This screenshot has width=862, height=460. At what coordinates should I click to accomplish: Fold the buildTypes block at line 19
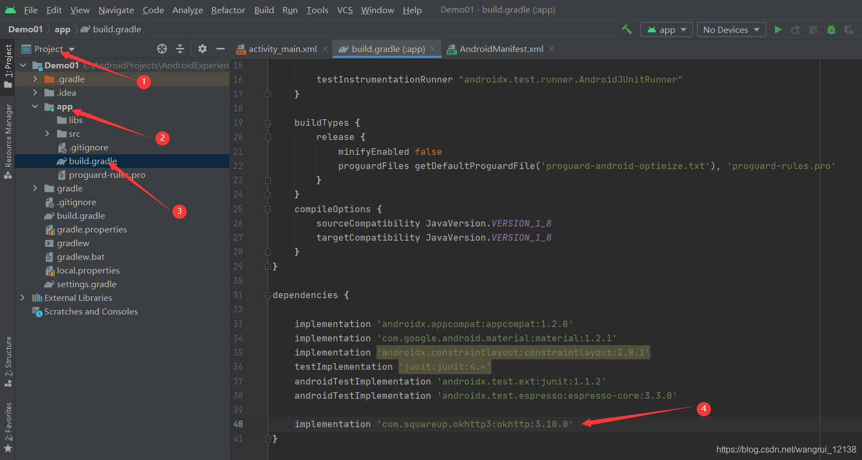[268, 123]
